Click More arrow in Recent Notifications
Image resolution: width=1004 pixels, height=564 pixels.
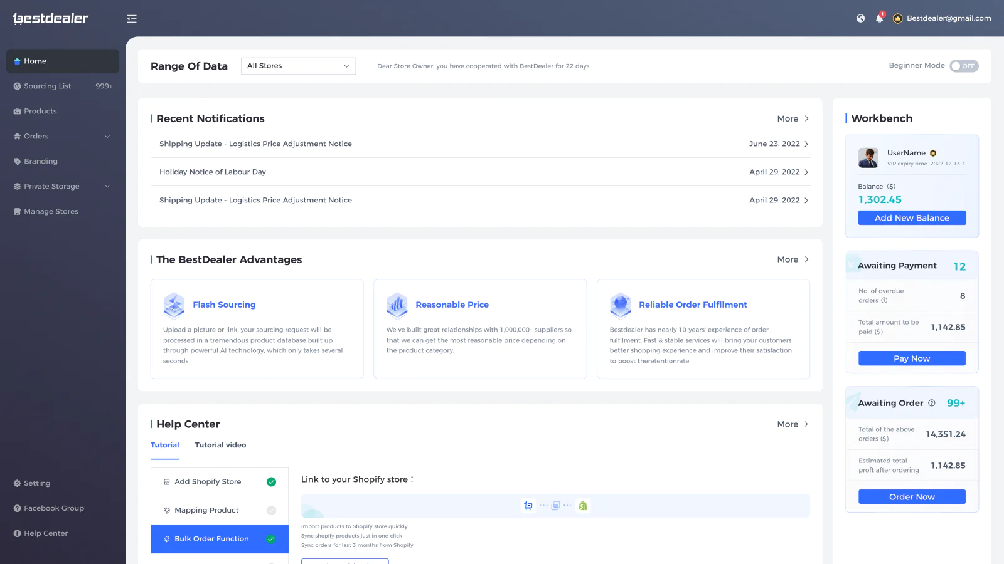806,118
